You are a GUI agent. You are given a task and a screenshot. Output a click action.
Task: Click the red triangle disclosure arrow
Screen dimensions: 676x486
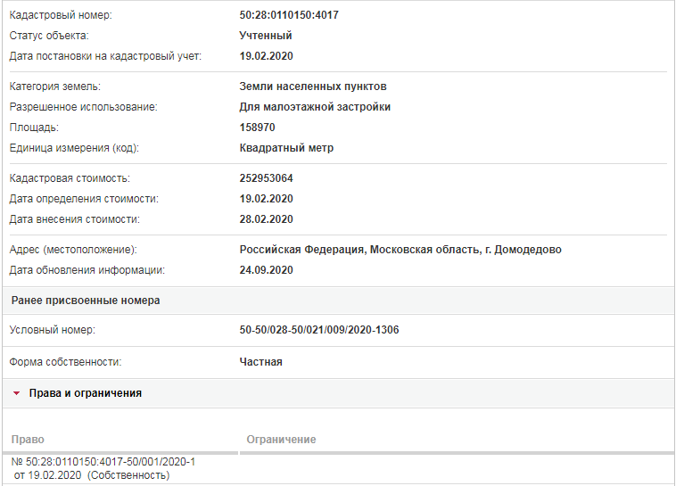coord(16,393)
